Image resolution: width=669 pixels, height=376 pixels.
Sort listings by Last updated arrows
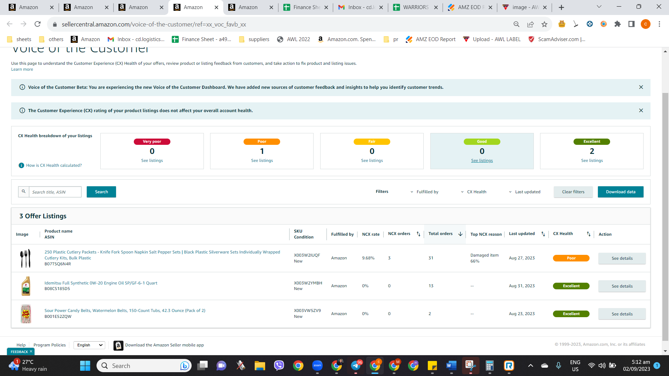click(543, 234)
